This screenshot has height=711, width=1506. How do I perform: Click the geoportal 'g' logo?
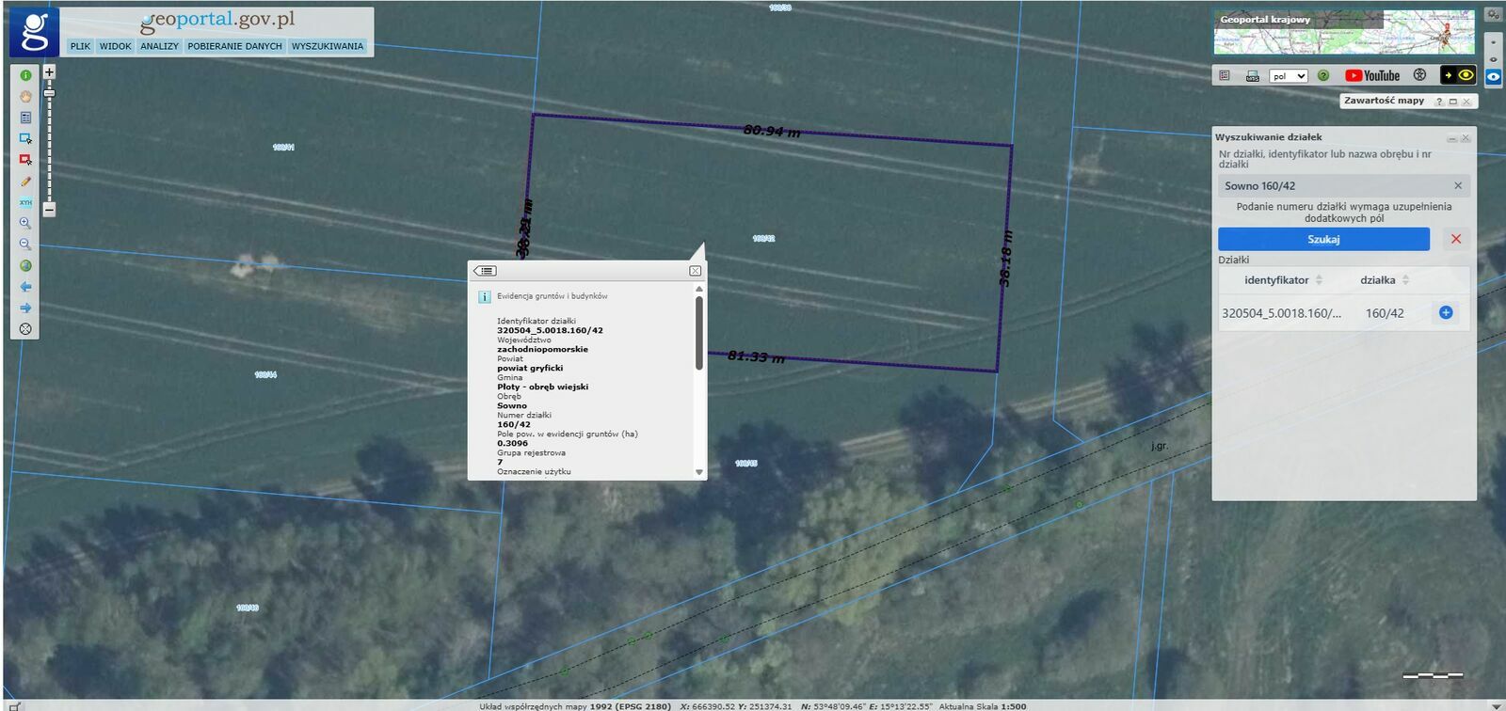click(x=34, y=31)
